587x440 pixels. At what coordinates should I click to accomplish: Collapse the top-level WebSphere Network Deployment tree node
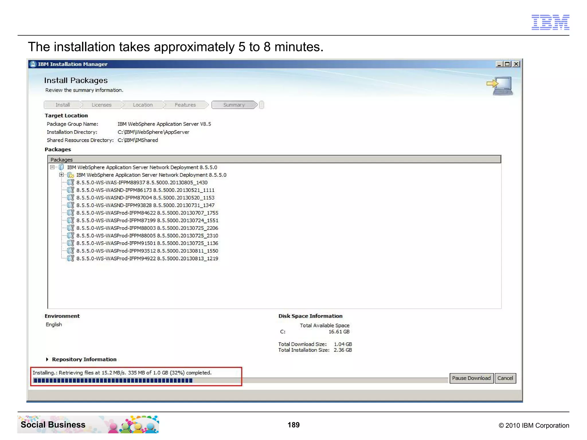tap(52, 167)
